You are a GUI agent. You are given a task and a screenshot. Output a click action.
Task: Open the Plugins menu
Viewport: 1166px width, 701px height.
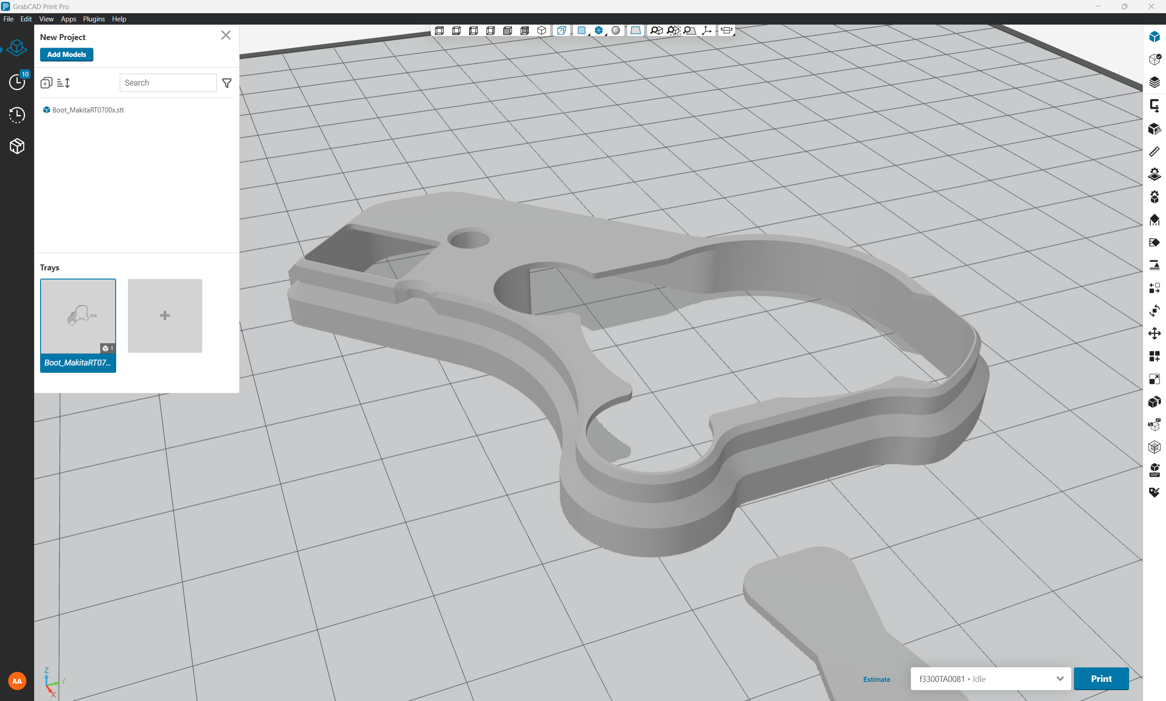[x=93, y=19]
